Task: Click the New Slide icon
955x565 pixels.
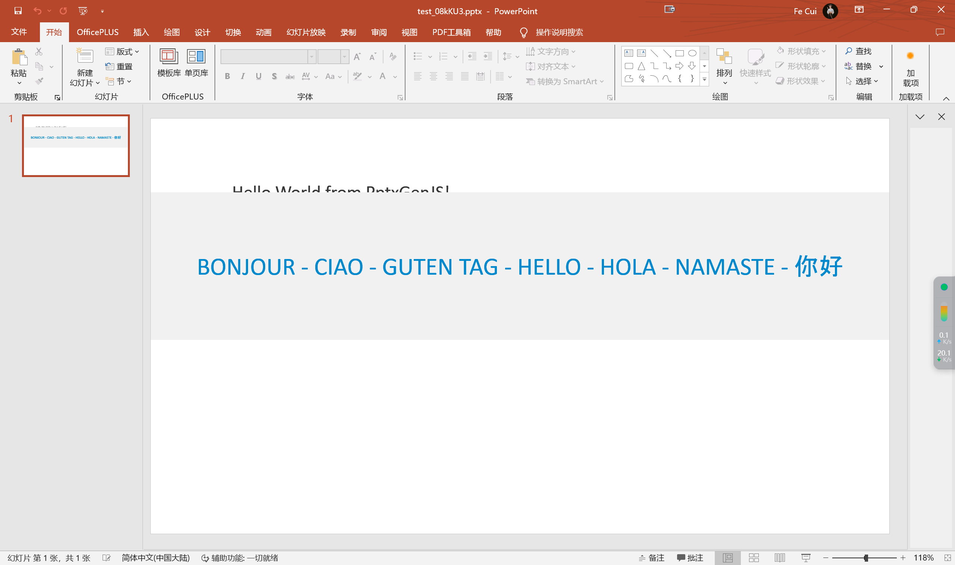Action: point(85,57)
